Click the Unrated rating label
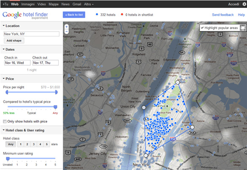This screenshot has width=247, height=170. tap(8, 165)
